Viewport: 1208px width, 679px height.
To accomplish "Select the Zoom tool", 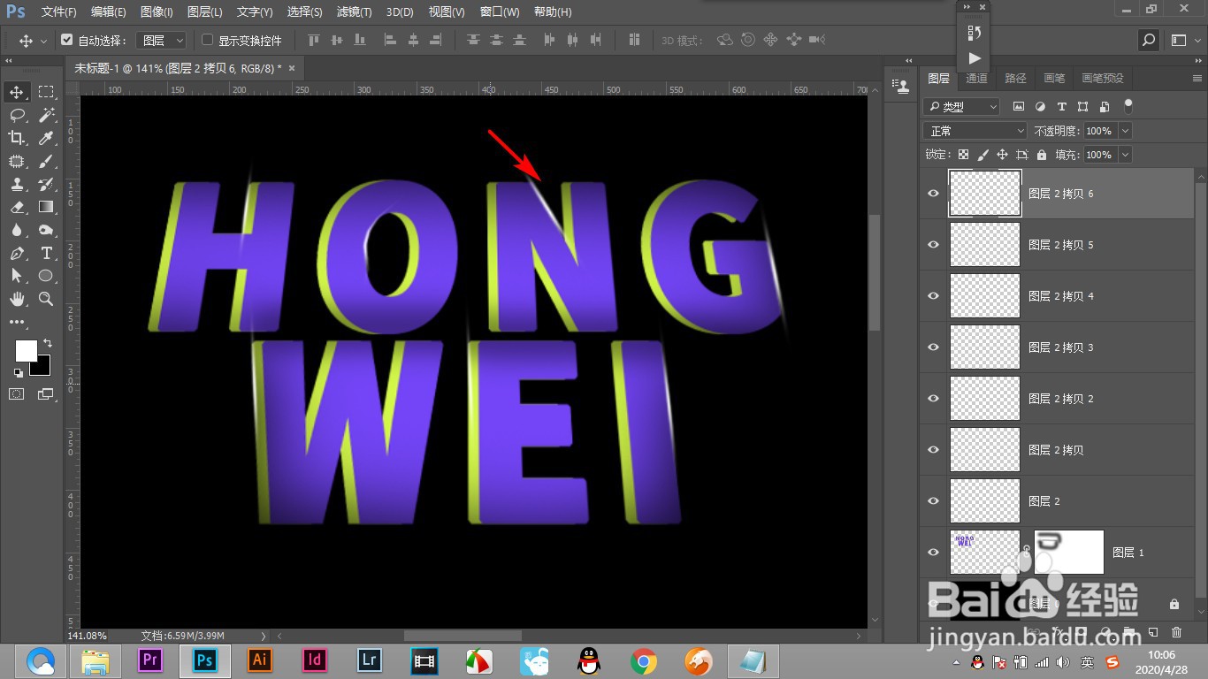I will pyautogui.click(x=47, y=299).
